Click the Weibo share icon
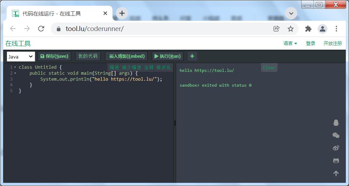 [x=336, y=148]
